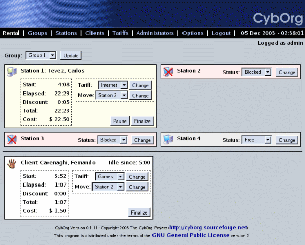Click the waiting client hand icon
The image size is (305, 245).
12,163
